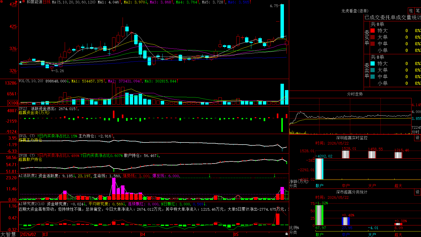Click the 主力持仓: -2.916 value
Viewport: 421px width, 237px height.
tap(96, 136)
